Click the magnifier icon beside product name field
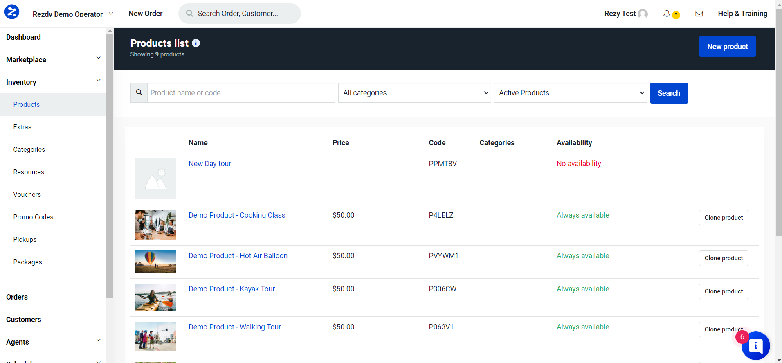This screenshot has width=782, height=363. 139,93
